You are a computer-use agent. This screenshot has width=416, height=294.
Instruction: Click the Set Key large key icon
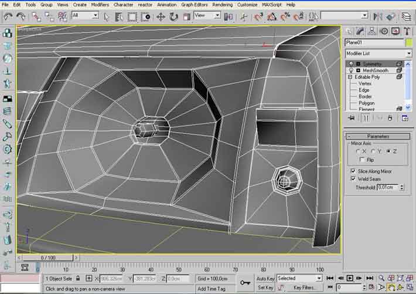click(x=245, y=283)
